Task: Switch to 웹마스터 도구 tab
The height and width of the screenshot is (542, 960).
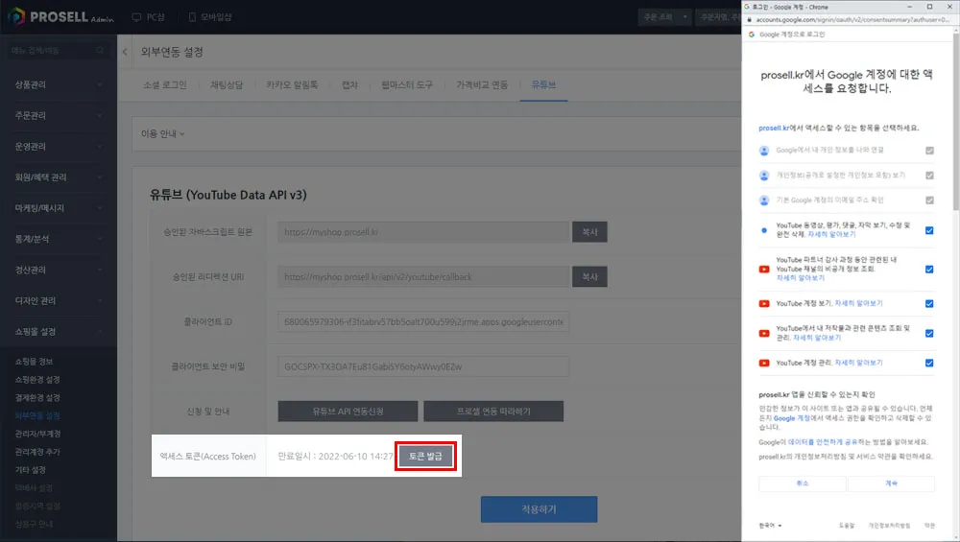Action: tap(407, 85)
